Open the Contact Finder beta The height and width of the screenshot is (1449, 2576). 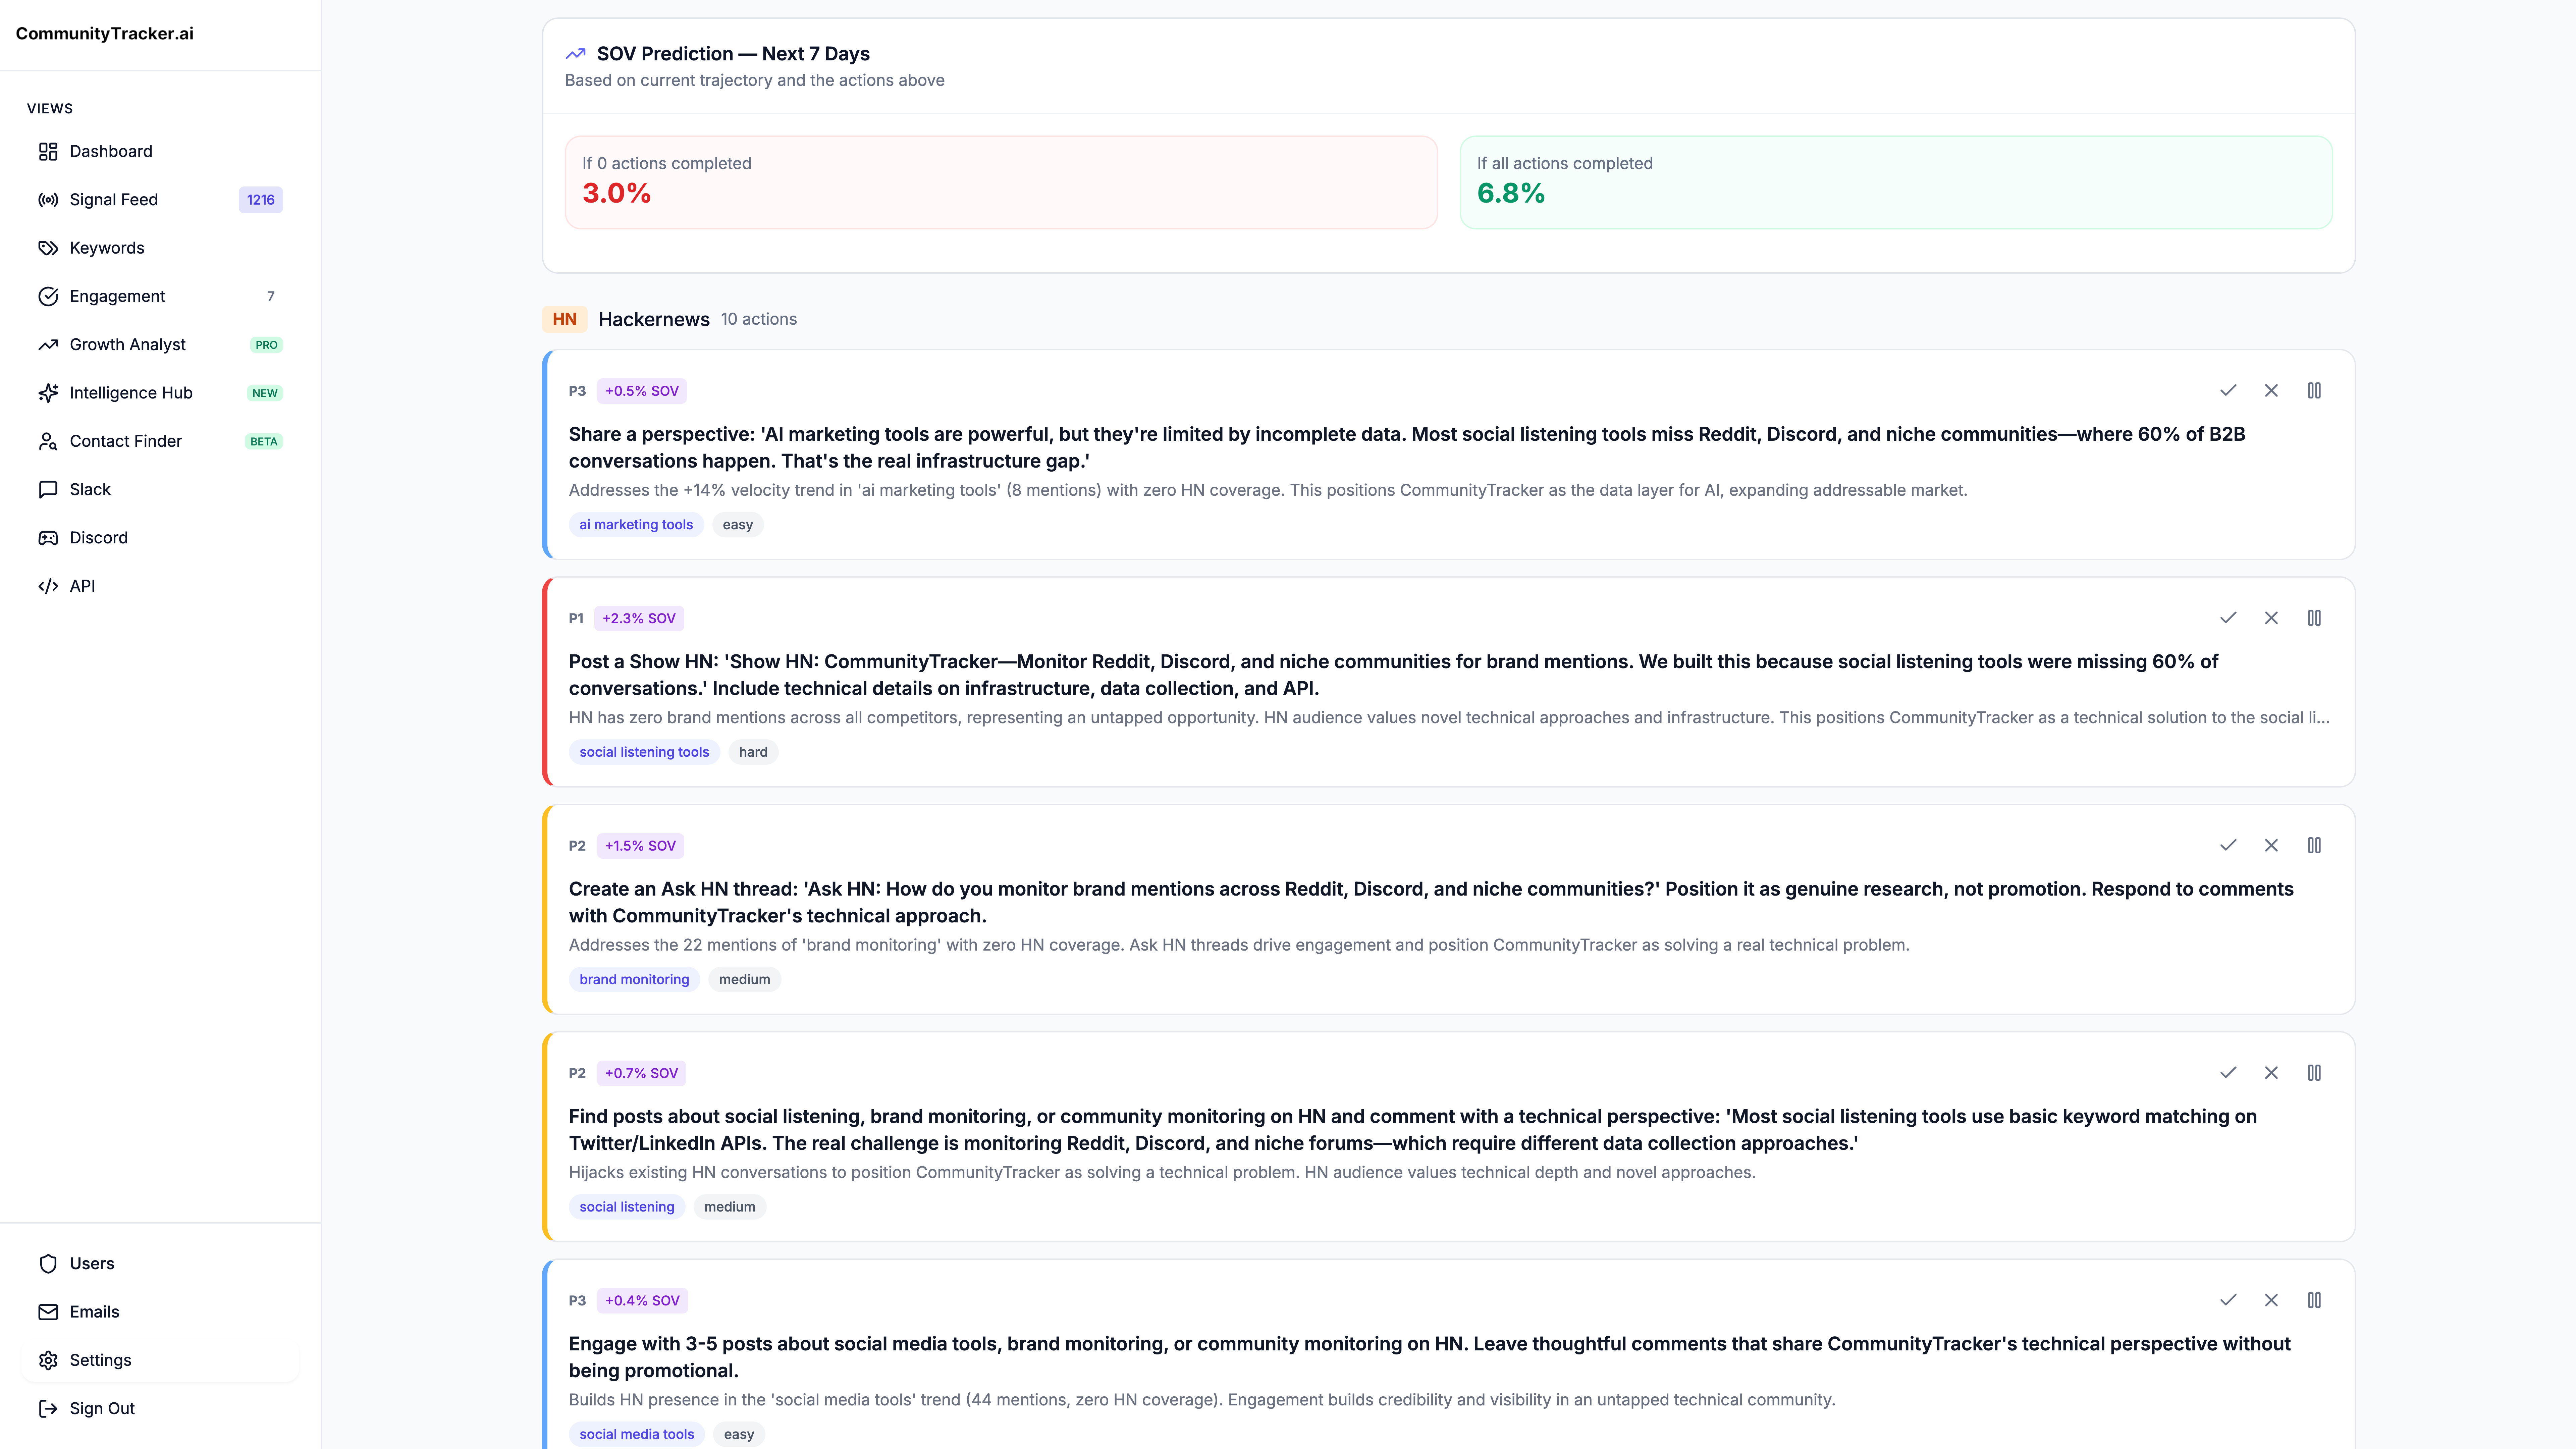tap(125, 441)
